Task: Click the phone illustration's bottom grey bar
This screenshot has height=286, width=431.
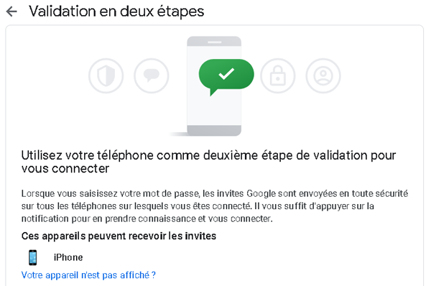Action: [214, 130]
